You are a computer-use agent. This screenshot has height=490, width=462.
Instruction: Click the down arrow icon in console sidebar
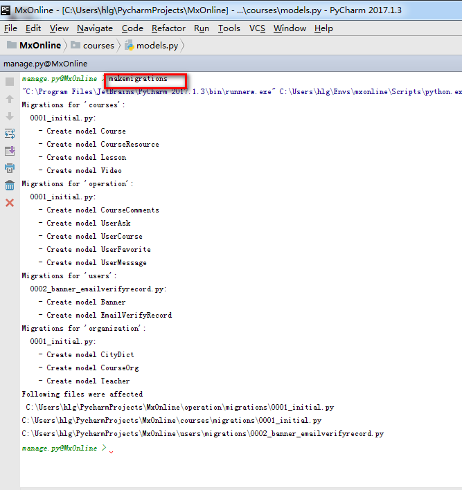pos(10,116)
